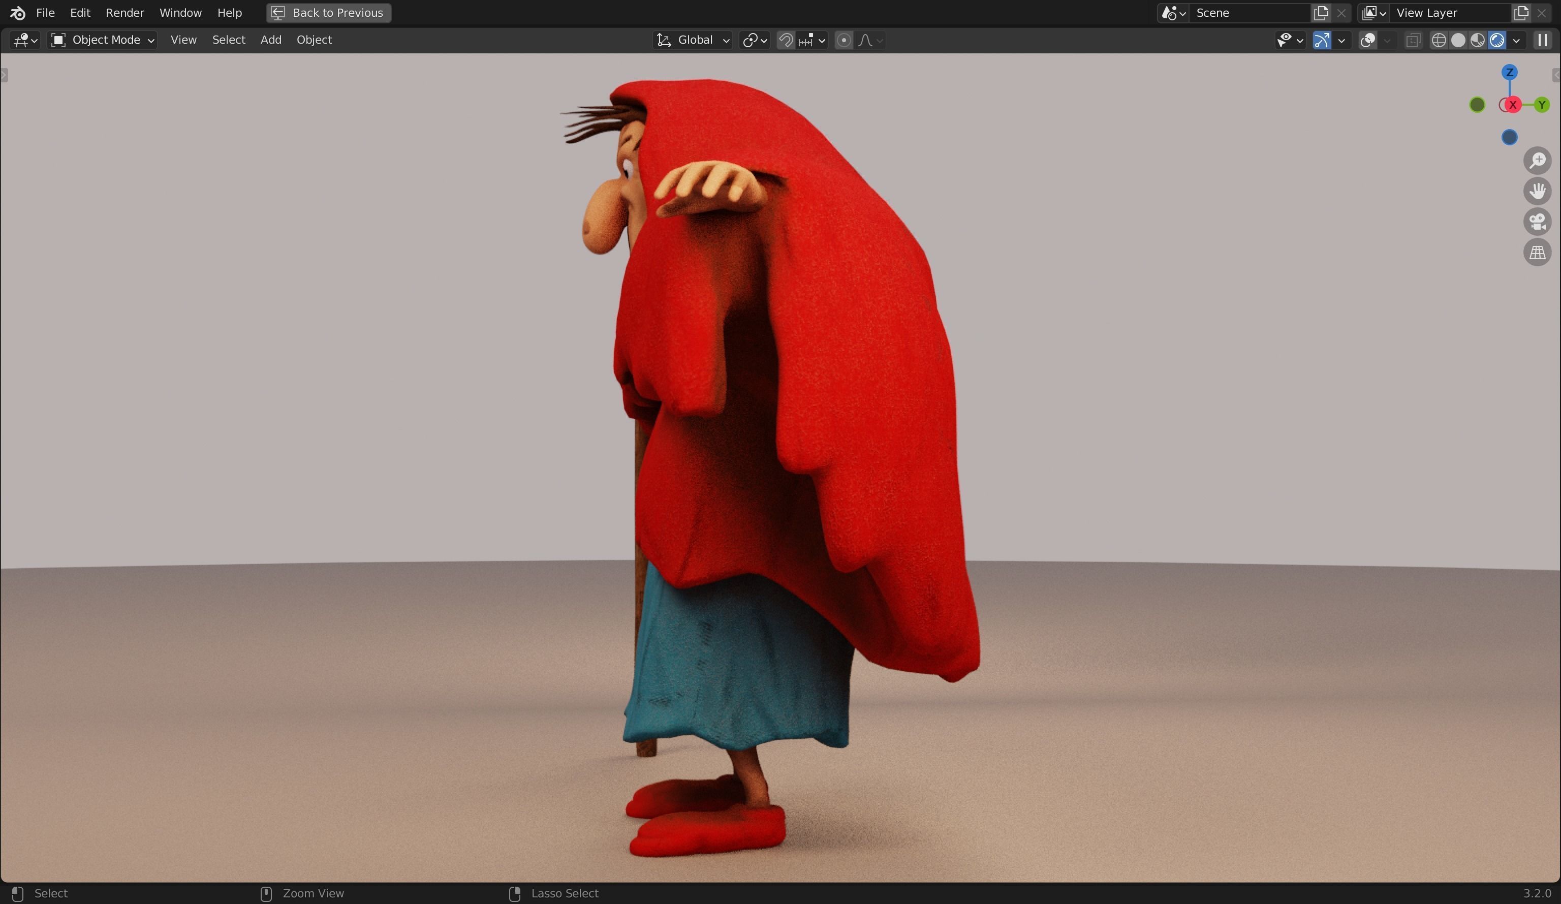Open object type visibility and selectability dropdown
This screenshot has height=904, width=1561.
click(1290, 40)
